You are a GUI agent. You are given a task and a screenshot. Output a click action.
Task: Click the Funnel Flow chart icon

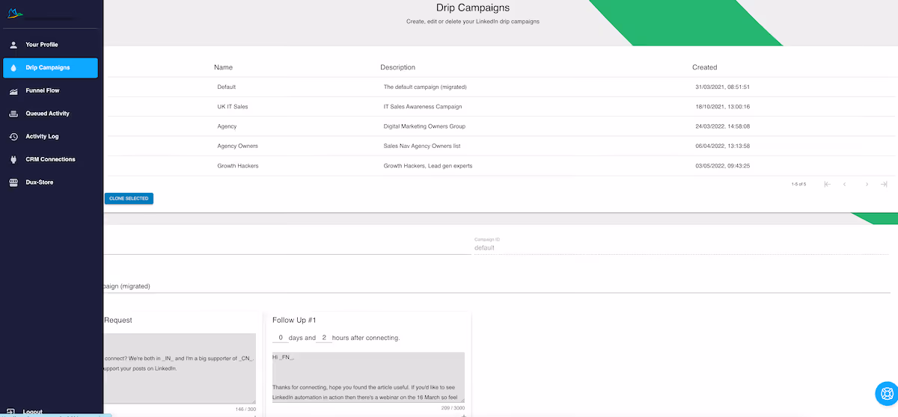[13, 90]
